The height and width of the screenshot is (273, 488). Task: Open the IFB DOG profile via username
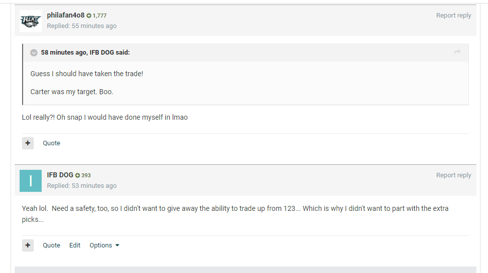(x=60, y=175)
